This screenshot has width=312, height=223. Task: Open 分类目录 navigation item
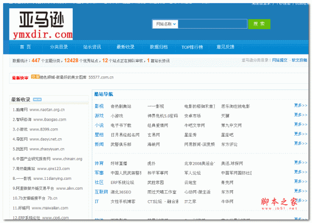(x=59, y=47)
